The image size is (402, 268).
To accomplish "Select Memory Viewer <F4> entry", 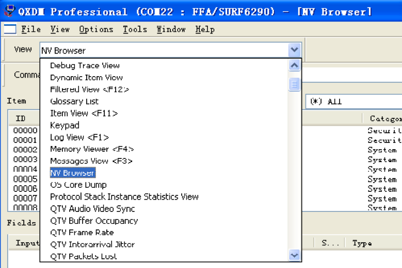I will click(92, 149).
